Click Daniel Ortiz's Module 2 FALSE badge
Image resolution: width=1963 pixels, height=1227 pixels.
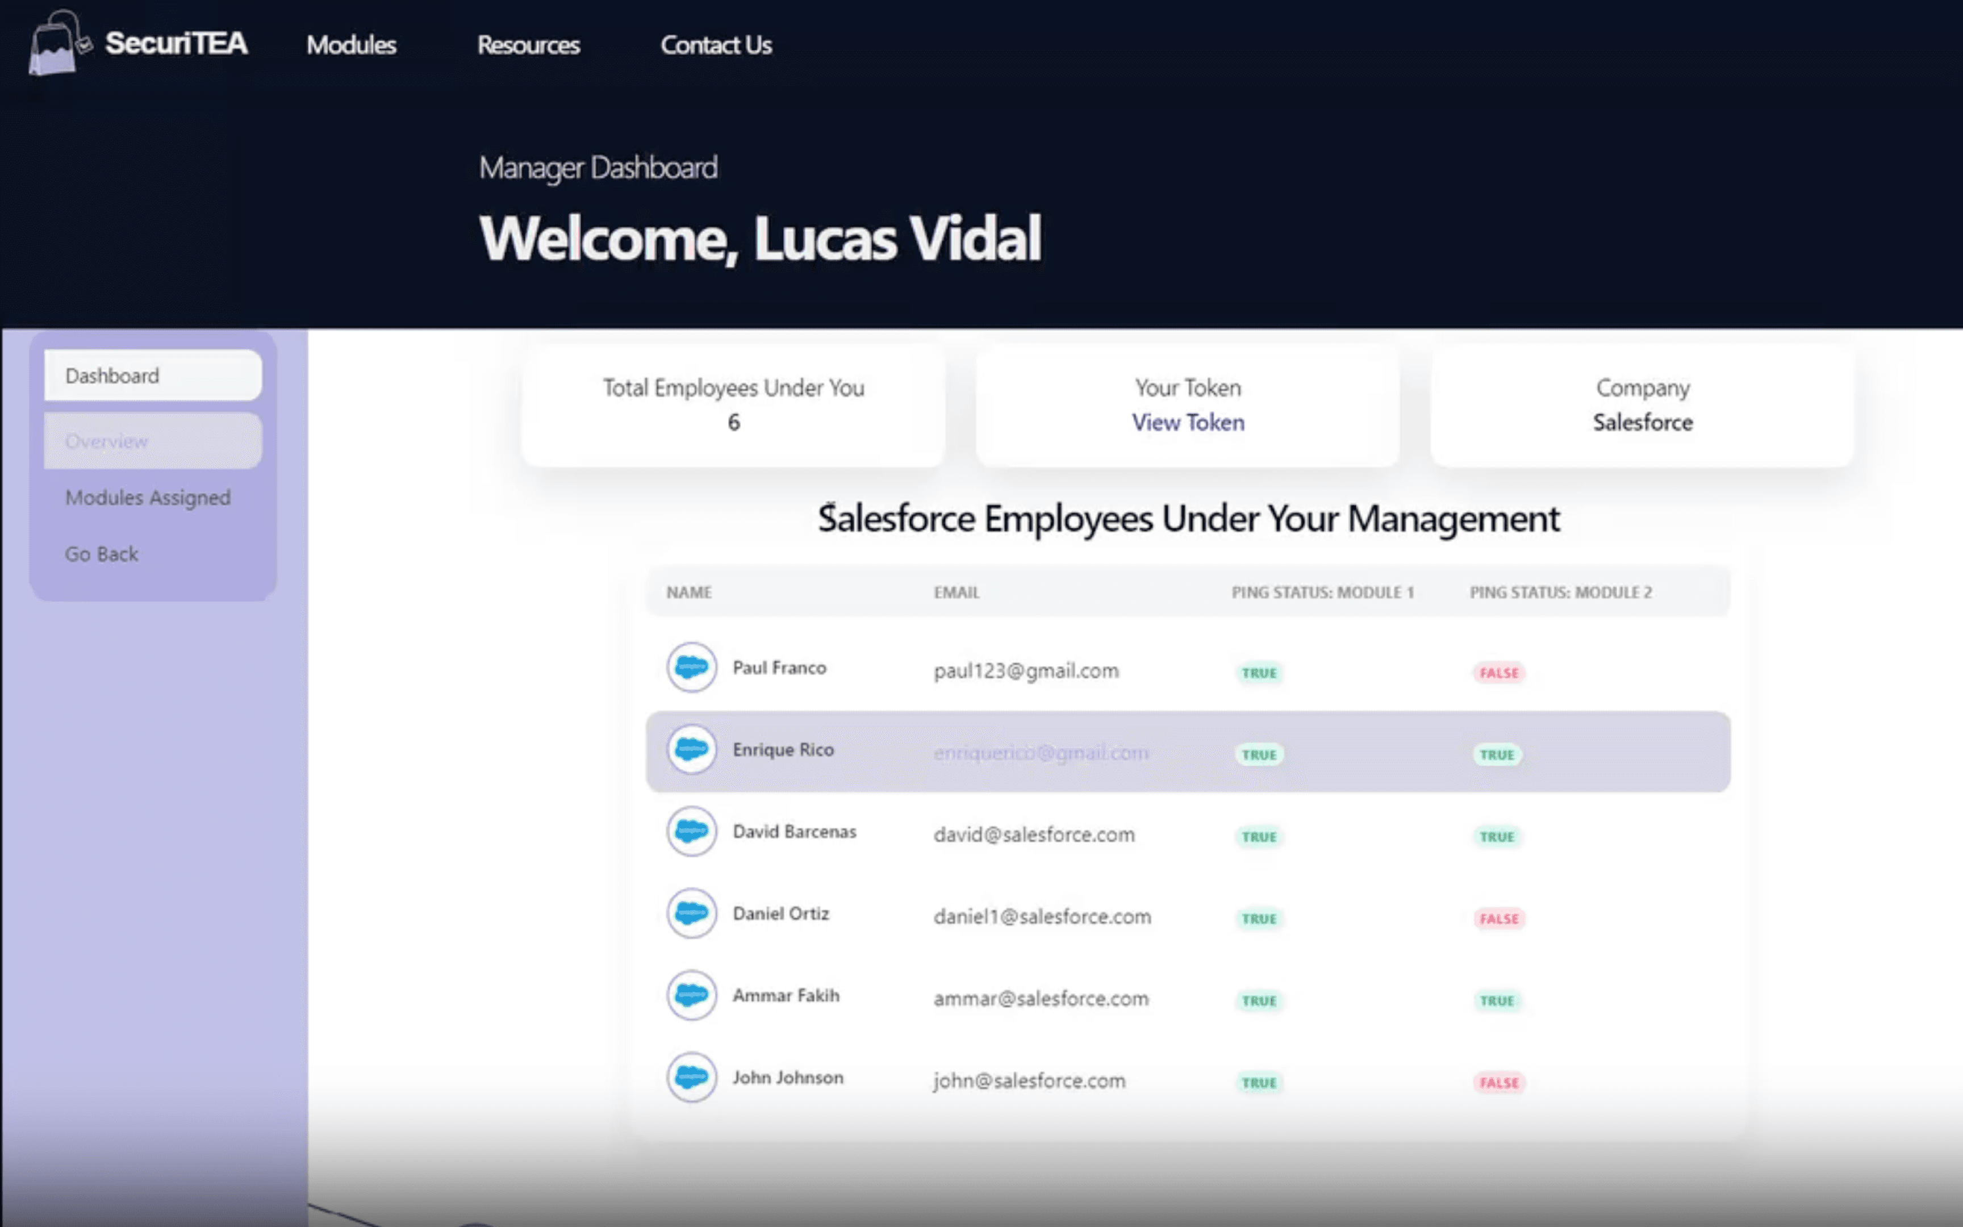pos(1499,919)
